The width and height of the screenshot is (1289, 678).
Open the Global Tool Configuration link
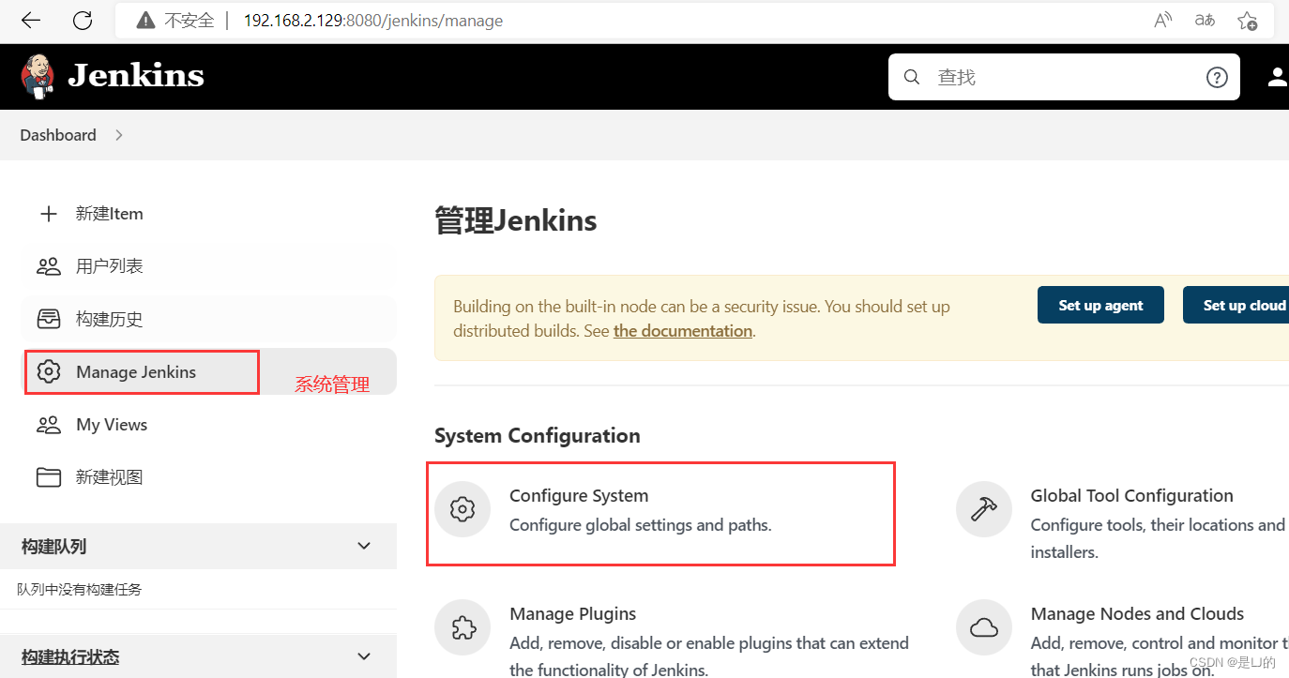point(1131,495)
